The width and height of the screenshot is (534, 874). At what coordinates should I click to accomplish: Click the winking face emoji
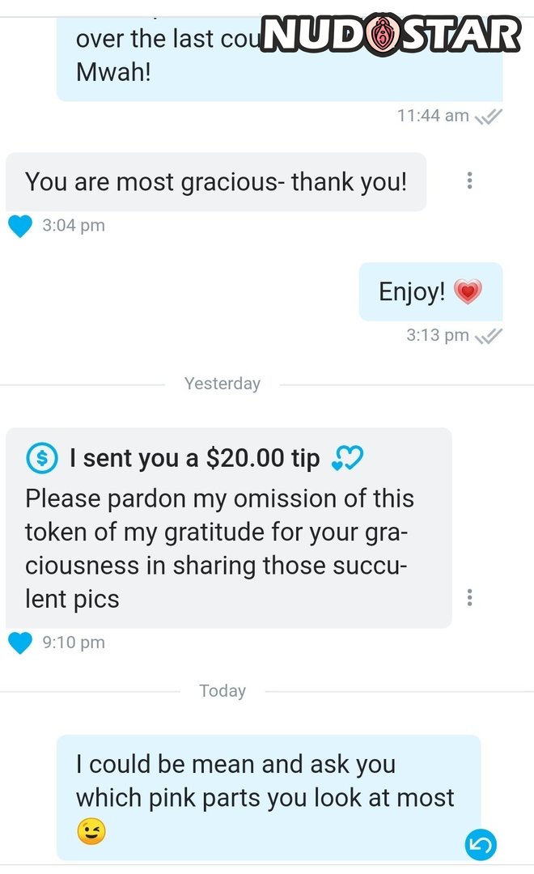91,833
